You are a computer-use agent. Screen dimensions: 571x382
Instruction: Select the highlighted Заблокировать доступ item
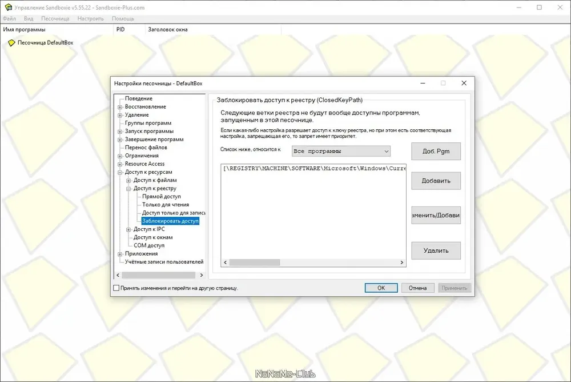(x=170, y=221)
